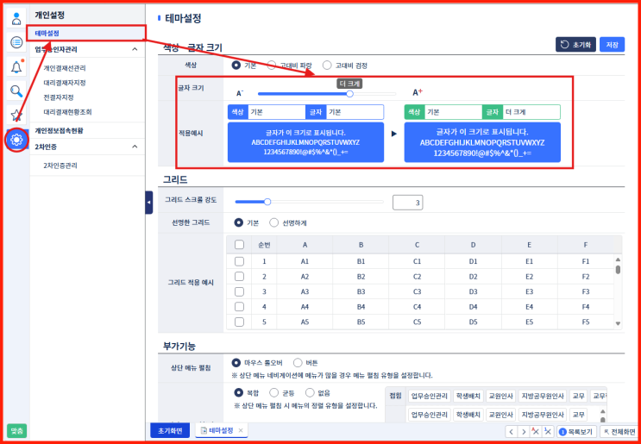Viewport: 641px width, 444px height.
Task: Click the font size slider handle
Action: tap(349, 93)
